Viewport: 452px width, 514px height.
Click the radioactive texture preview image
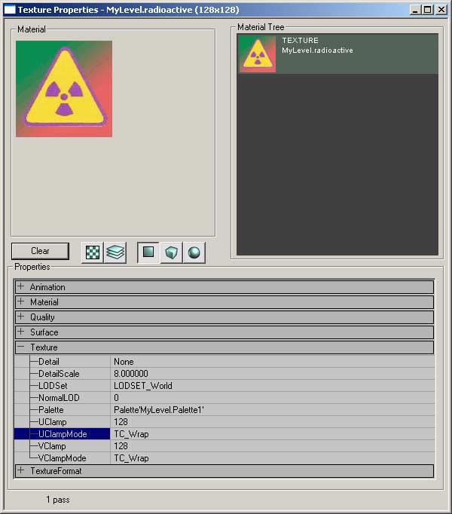tap(64, 89)
